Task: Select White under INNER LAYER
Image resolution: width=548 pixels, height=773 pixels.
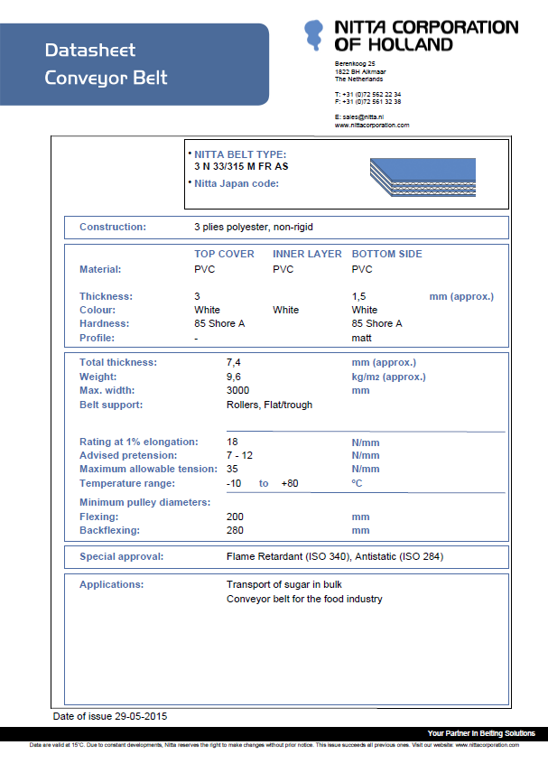Action: pyautogui.click(x=286, y=310)
